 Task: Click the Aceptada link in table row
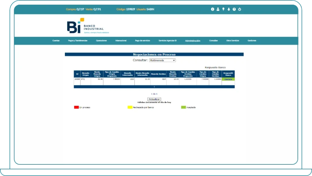tap(228, 79)
